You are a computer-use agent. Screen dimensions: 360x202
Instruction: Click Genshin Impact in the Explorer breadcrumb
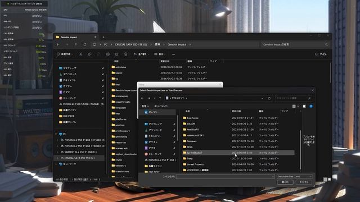pos(177,45)
